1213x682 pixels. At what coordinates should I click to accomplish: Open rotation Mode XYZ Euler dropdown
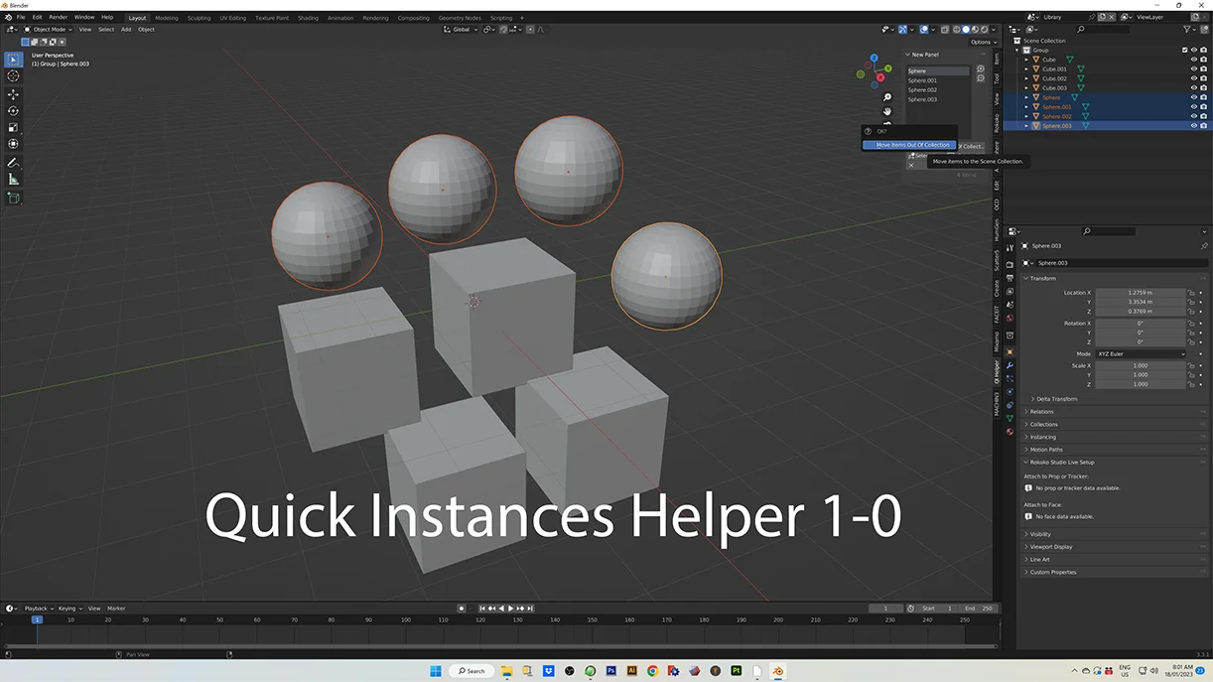(1140, 354)
